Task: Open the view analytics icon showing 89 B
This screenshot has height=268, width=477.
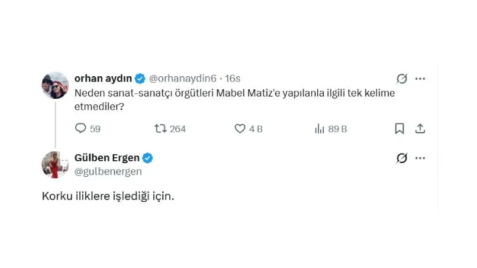Action: pos(319,128)
